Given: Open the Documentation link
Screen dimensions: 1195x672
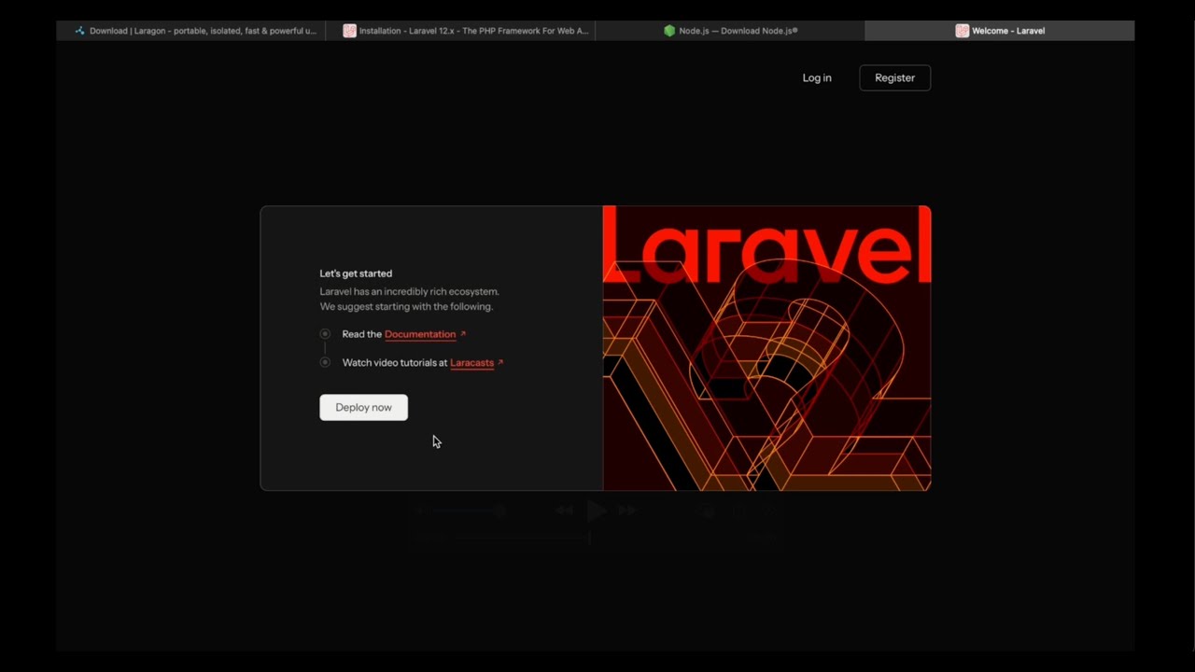Looking at the screenshot, I should point(420,334).
